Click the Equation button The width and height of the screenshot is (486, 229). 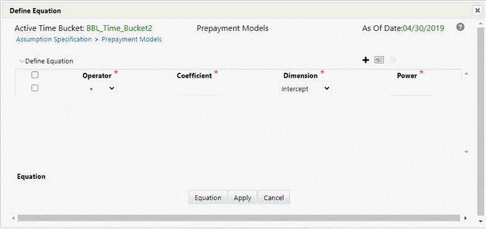tap(207, 198)
